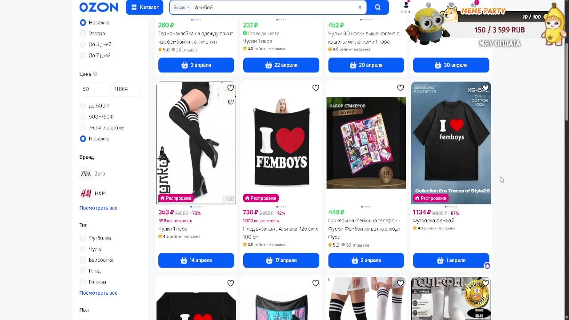Add stockings to cart for 14 апреля delivery
Image resolution: width=569 pixels, height=320 pixels.
click(196, 260)
